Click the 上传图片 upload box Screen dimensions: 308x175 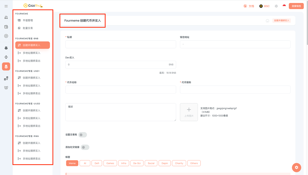(x=189, y=112)
